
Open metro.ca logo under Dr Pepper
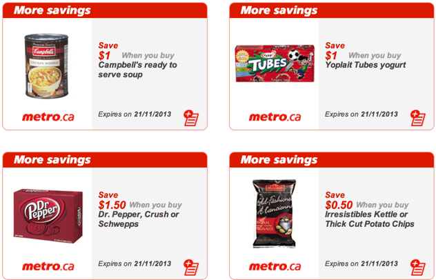48,266
